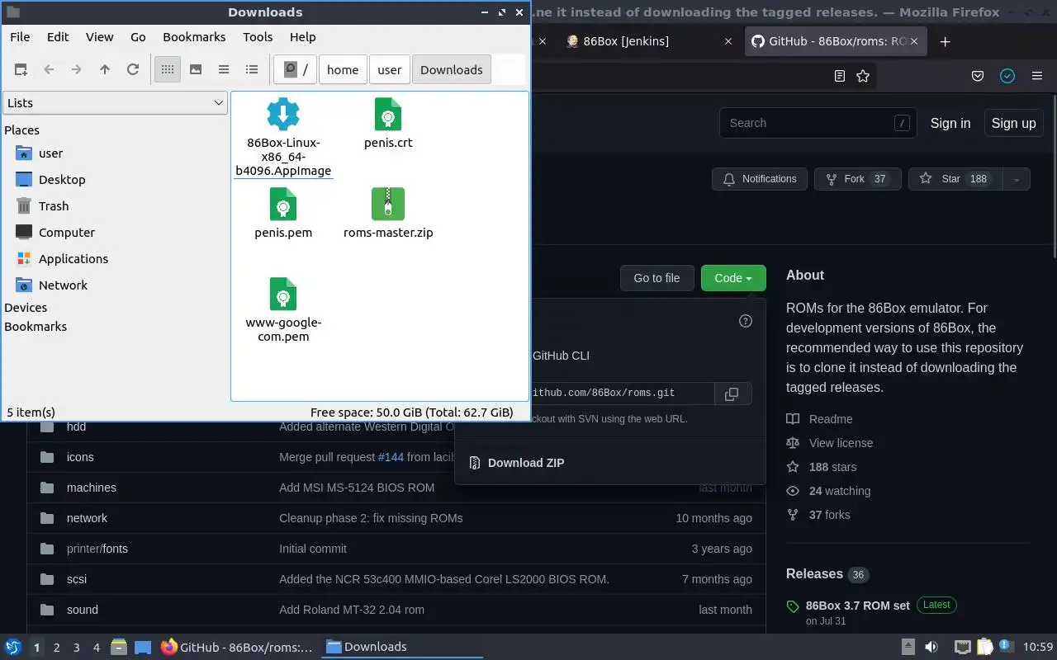Reload the Downloads folder listing

coord(133,70)
